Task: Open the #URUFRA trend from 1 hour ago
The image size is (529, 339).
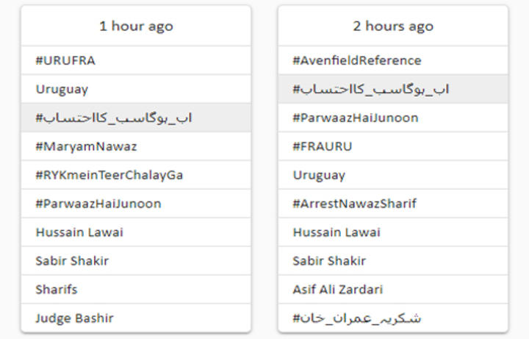Action: 136,60
